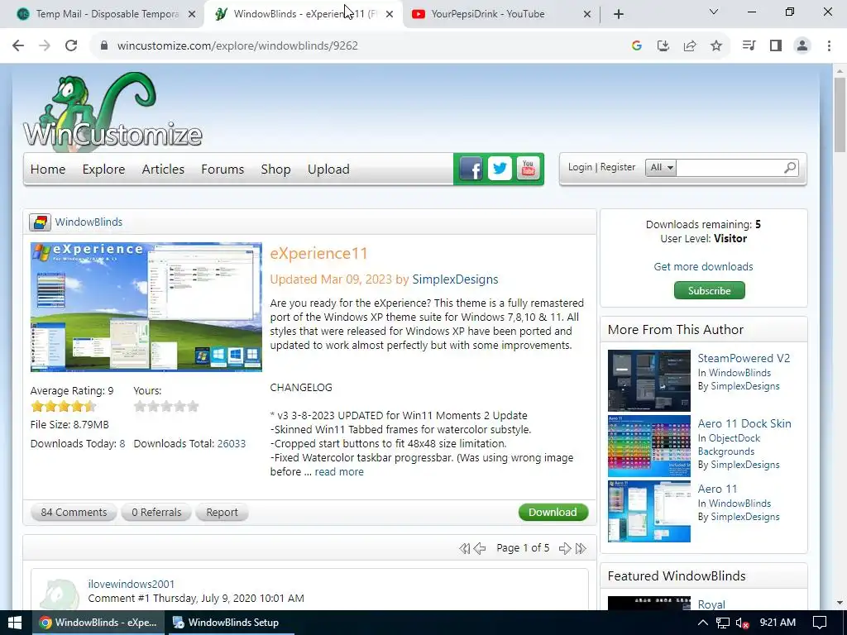
Task: Click the WindowBlinds breadcrumb link
Action: click(89, 222)
